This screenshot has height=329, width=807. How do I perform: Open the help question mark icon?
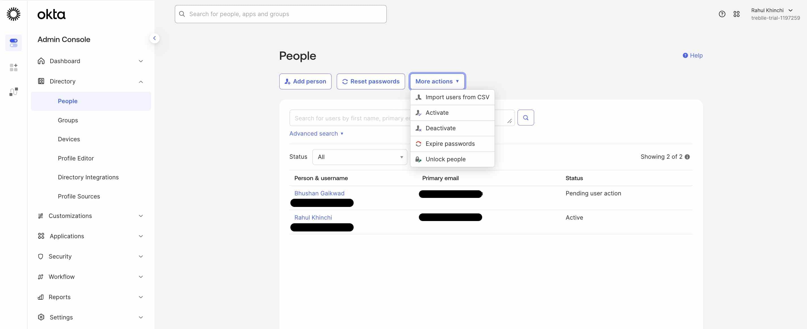[722, 14]
